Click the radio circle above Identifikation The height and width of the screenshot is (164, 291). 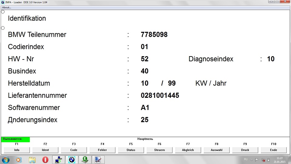pyautogui.click(x=3, y=12)
